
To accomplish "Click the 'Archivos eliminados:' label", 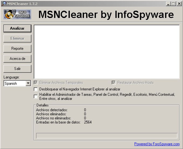I will 51,114.
